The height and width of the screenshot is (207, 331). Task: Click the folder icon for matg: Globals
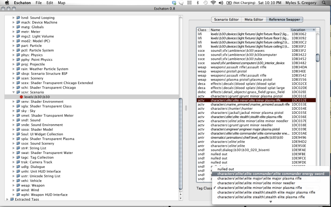click(18, 27)
